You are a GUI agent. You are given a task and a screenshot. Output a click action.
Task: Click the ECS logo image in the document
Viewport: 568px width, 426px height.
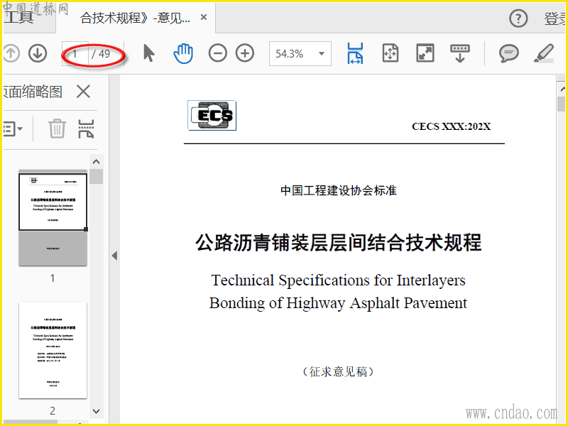coord(212,116)
